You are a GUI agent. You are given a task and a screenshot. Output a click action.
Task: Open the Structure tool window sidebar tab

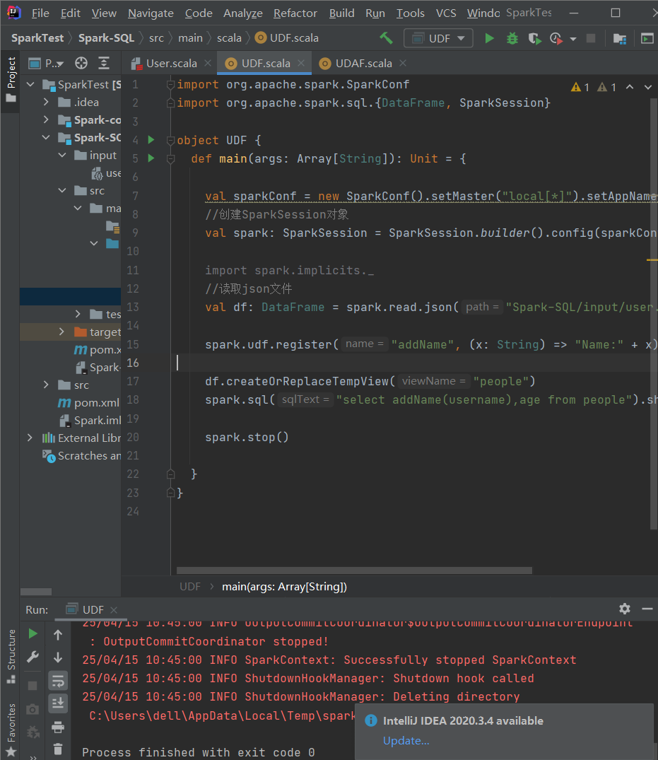[11, 656]
